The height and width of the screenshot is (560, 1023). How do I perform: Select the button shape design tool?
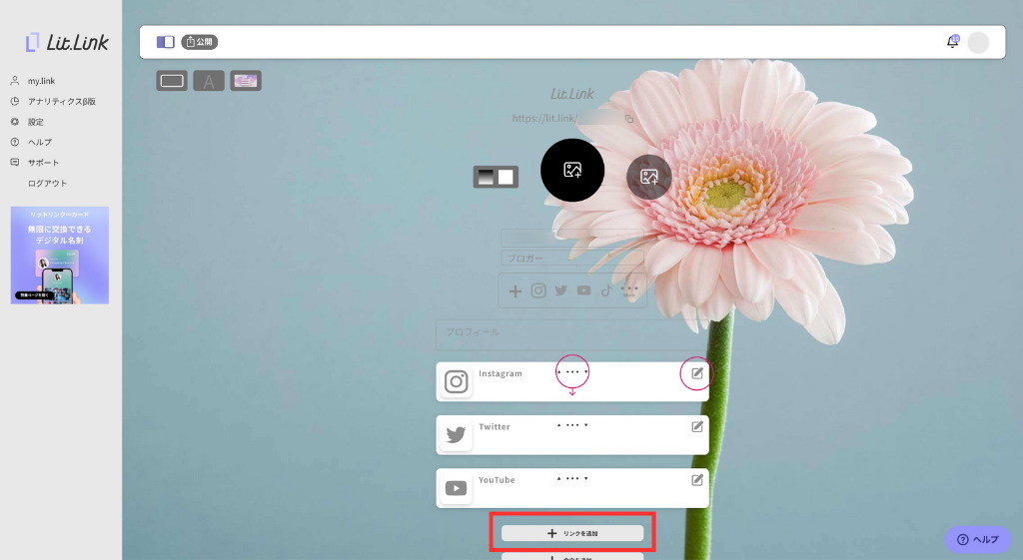coord(172,81)
